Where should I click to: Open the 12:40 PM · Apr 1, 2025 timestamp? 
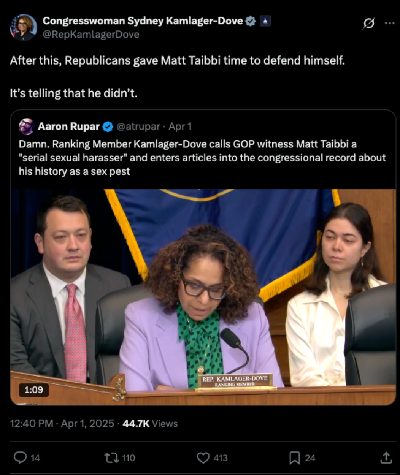62,424
